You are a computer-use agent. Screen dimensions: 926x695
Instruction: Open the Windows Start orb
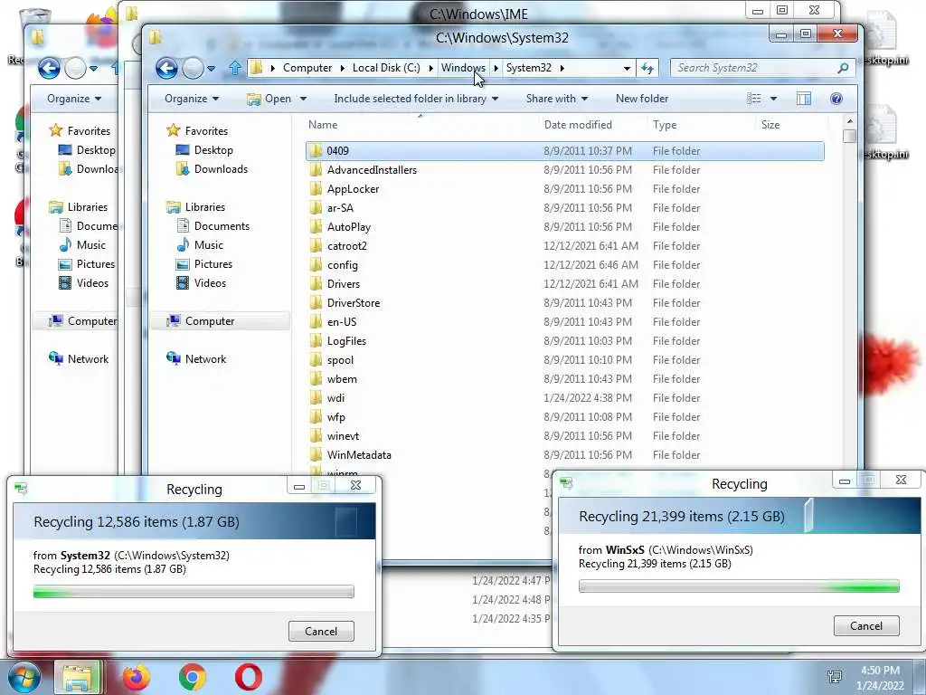[x=23, y=677]
